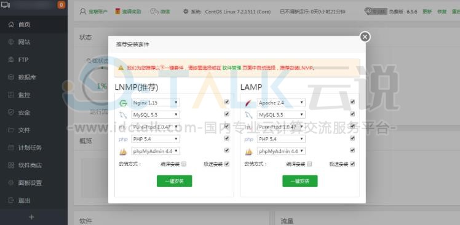Click the 修复 repair link

tap(442, 12)
